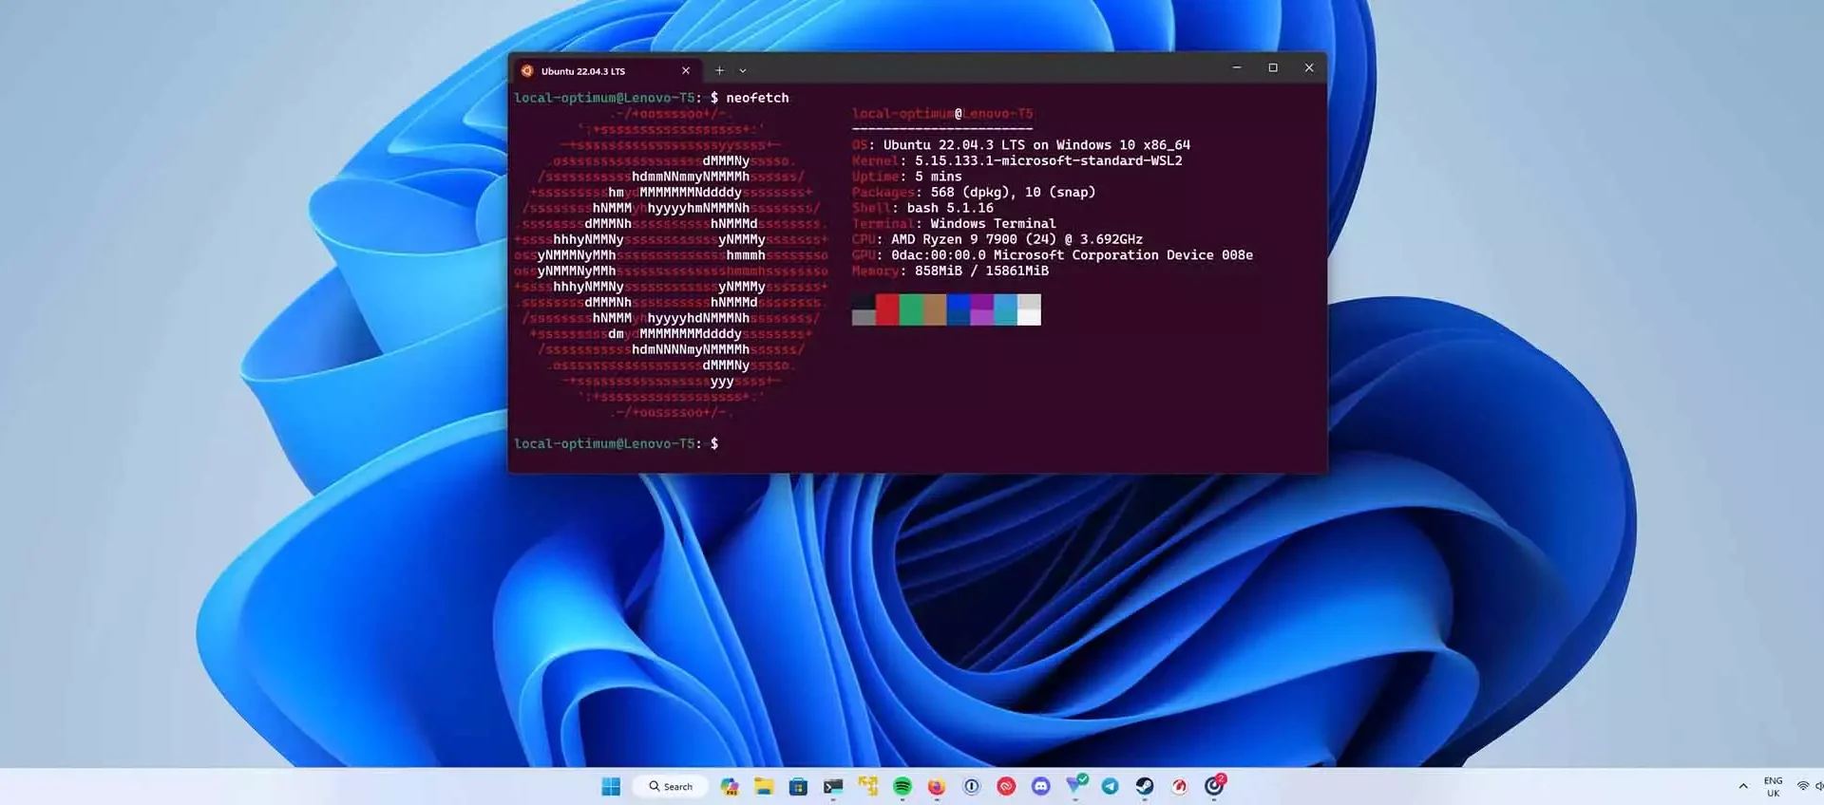Click the neofetch local-optimum@Lenovo-T5 header

tap(942, 114)
